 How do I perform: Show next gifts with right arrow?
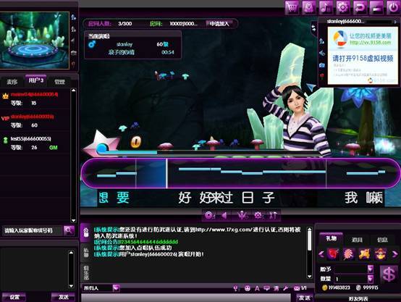pyautogui.click(x=394, y=254)
